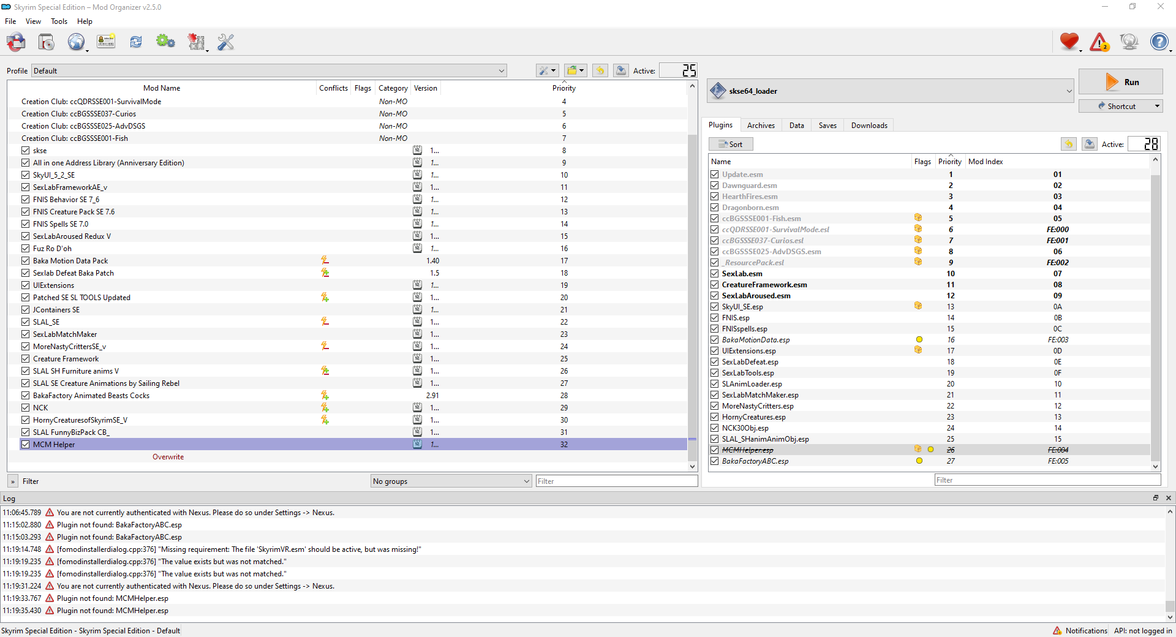Open the instance manager toolbar icon
Image resolution: width=1176 pixels, height=637 pixels.
click(x=16, y=42)
